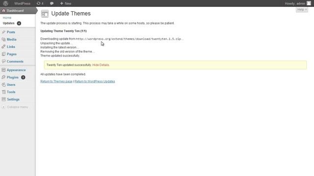314x176 pixels.
Task: Click the Comments bubble icon in sidebar
Action: (3, 61)
